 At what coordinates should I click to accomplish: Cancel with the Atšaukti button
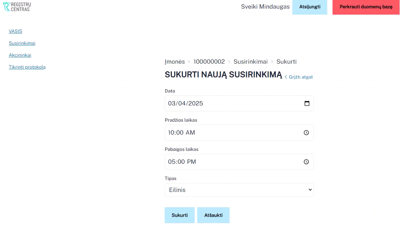click(213, 215)
